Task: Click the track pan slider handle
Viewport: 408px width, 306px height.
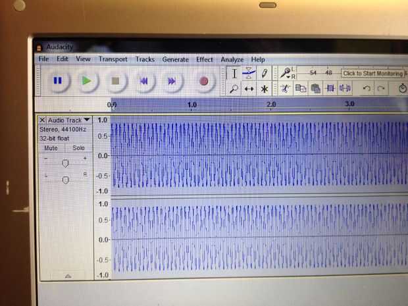Action: (x=66, y=180)
